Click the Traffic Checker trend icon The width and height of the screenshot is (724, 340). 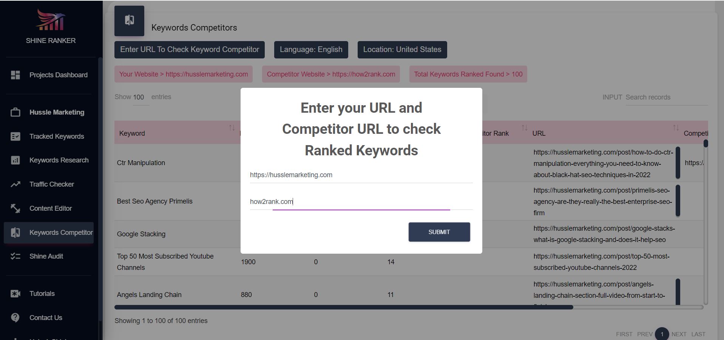tap(15, 184)
